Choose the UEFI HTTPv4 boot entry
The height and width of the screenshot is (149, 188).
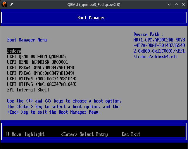[x=42, y=79]
